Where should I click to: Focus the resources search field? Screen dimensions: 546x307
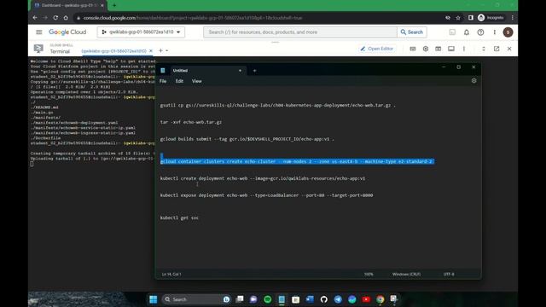pos(299,32)
